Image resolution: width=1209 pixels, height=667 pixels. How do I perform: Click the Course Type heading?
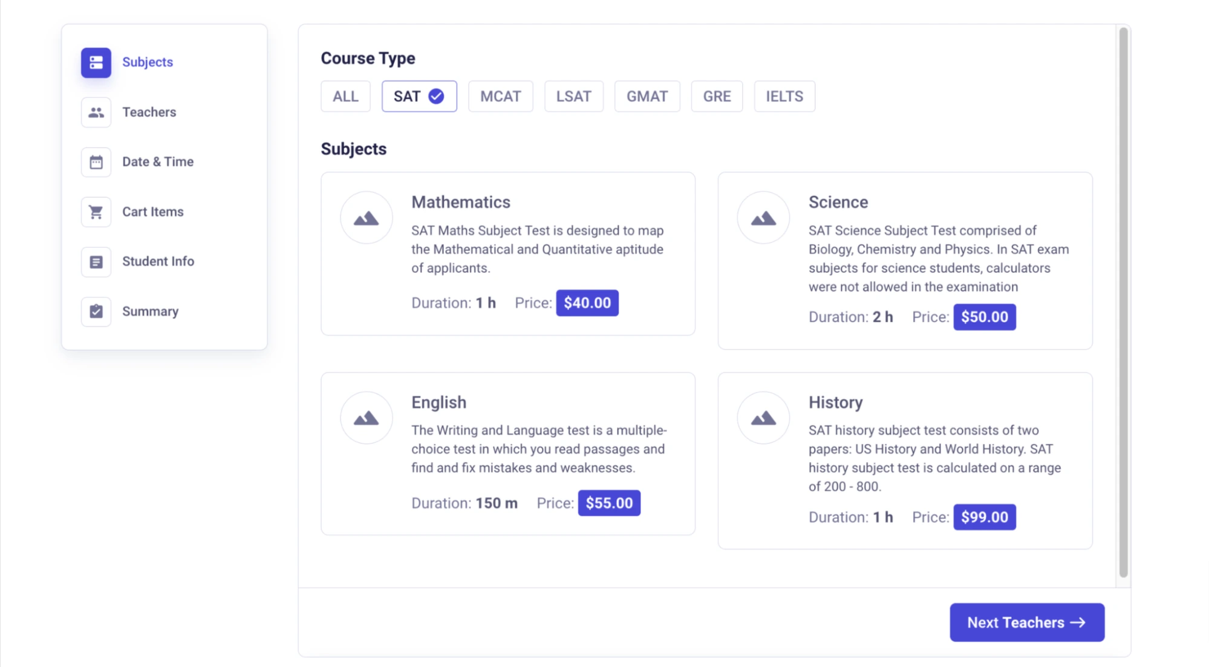click(368, 58)
